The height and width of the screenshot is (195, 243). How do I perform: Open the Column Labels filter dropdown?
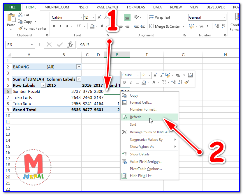78,79
